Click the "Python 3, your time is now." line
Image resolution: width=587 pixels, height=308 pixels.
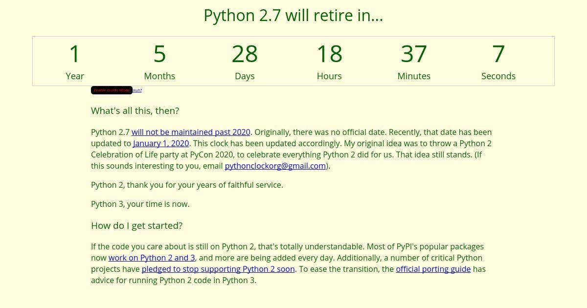coord(140,204)
